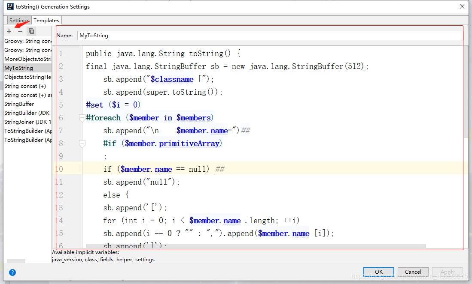Dismiss the dialog with Cancel
This screenshot has width=472, height=284.
click(x=413, y=272)
